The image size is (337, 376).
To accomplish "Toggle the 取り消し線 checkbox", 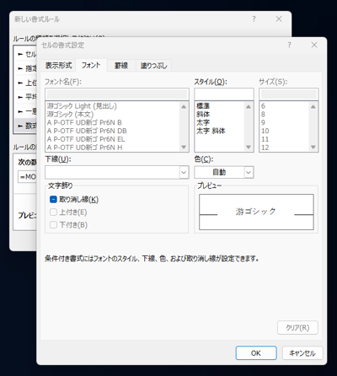I will tap(53, 200).
